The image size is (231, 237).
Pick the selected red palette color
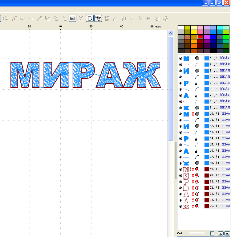pyautogui.click(x=200, y=37)
